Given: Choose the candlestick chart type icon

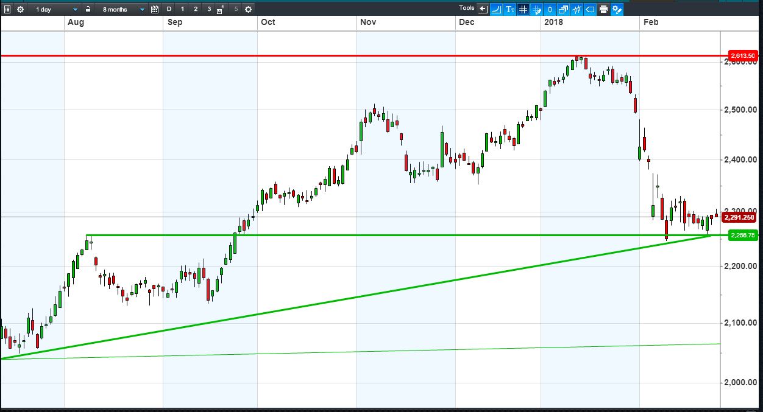Looking at the screenshot, I should click(x=550, y=9).
